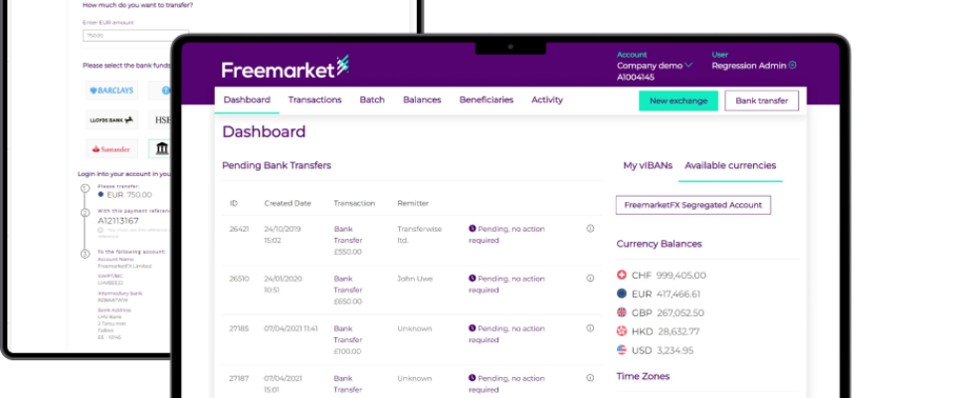Click the New exchange button
The image size is (973, 398).
(x=679, y=100)
